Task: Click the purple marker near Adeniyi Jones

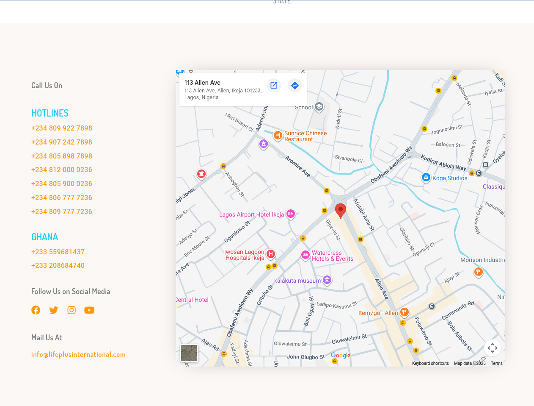Action: (x=264, y=144)
